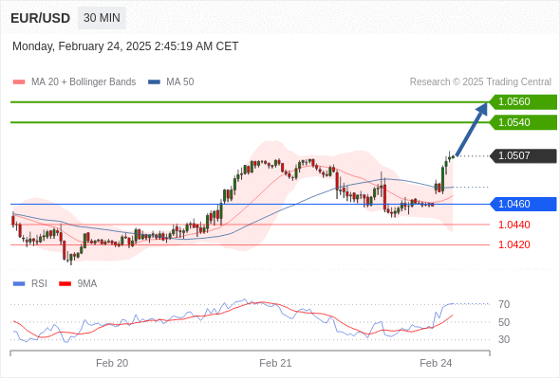This screenshot has height=379, width=560.
Task: Click the date and time stamp text
Action: (x=125, y=46)
